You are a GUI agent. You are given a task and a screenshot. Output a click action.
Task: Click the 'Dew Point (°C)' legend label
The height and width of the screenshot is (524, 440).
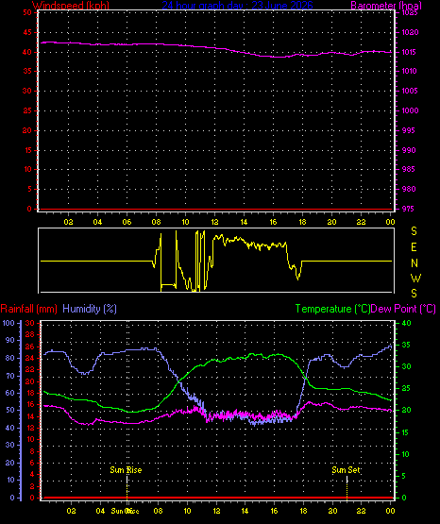tap(403, 309)
